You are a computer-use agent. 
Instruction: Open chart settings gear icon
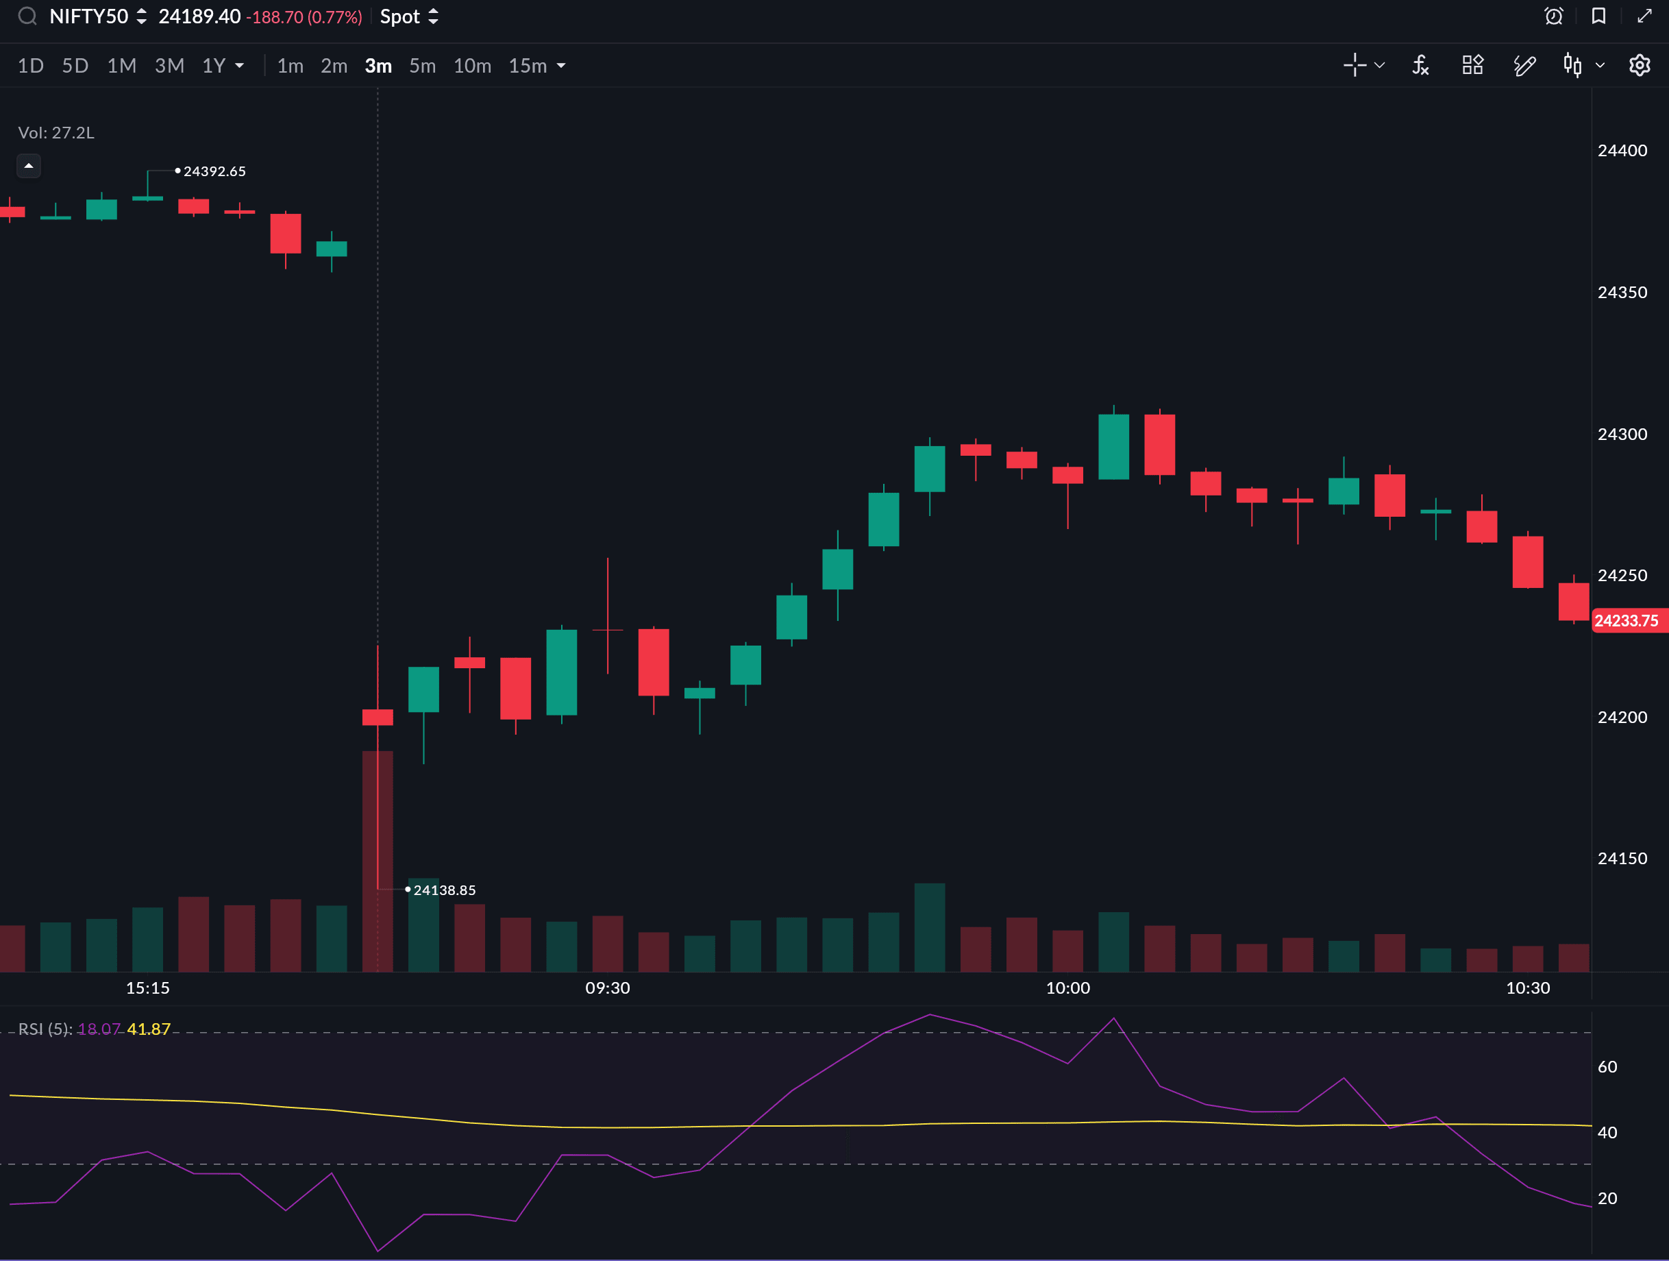tap(1639, 66)
